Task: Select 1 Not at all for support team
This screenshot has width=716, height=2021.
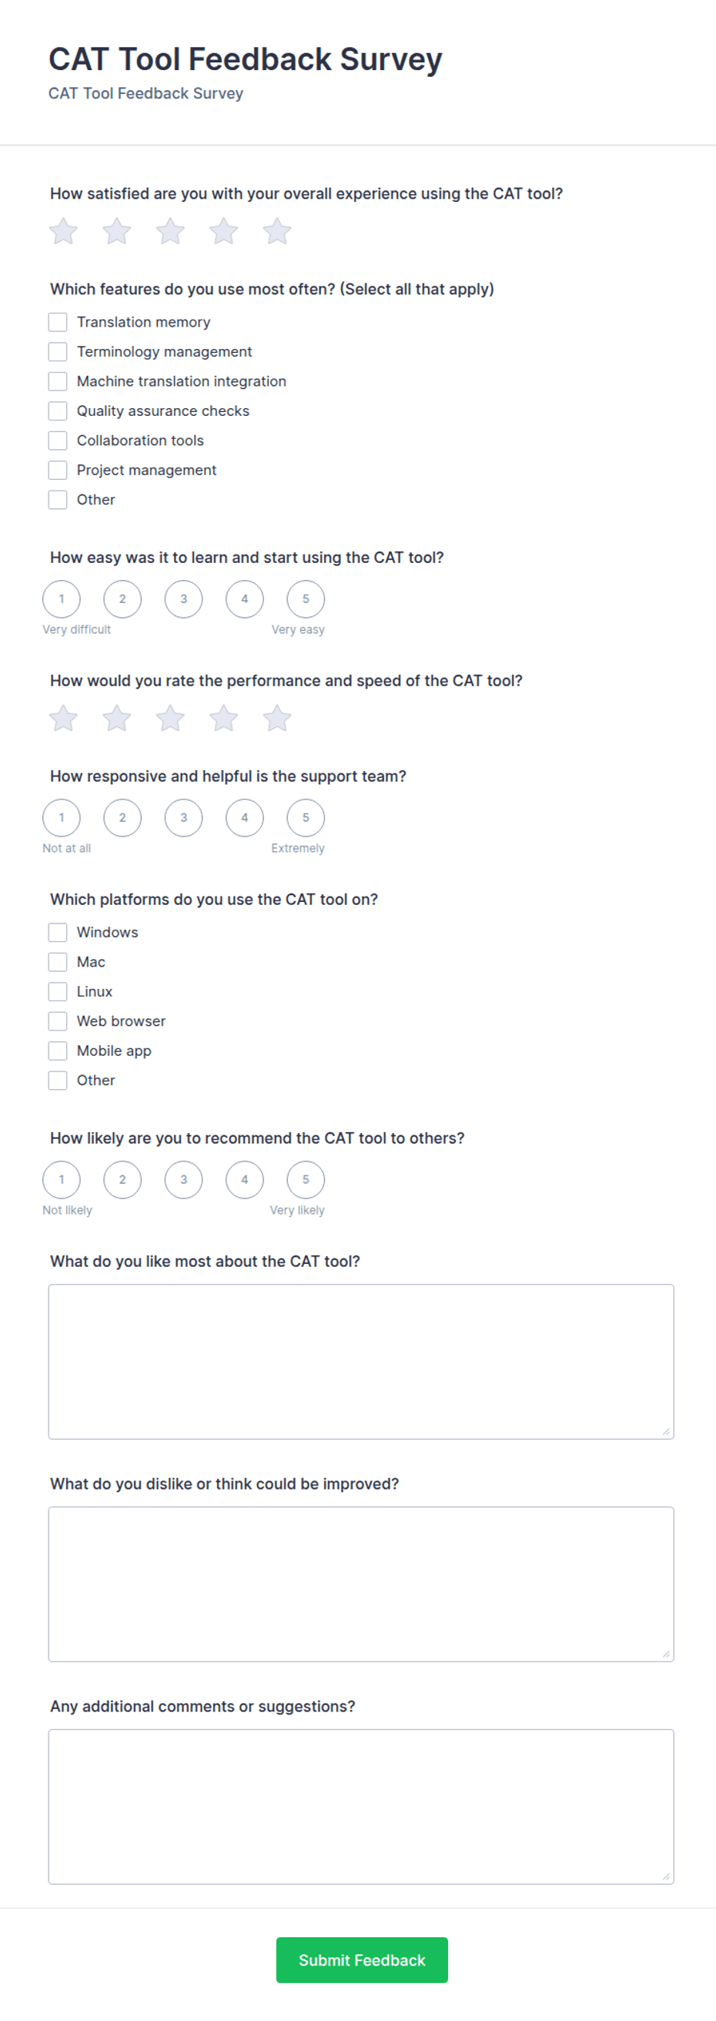Action: (x=62, y=818)
